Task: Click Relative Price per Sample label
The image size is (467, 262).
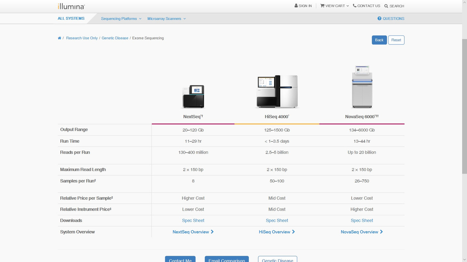Action: 86,198
